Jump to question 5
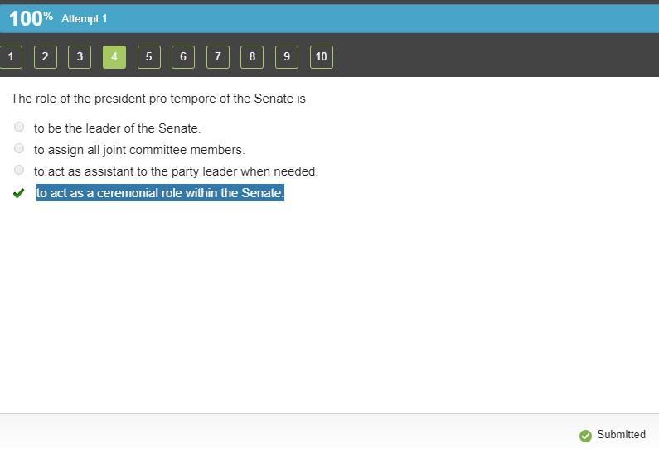659x449 pixels. [x=148, y=56]
